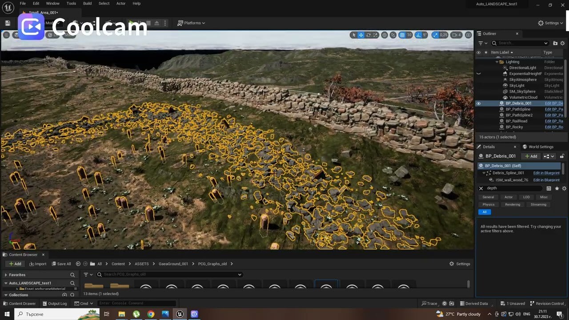569x320 pixels.
Task: Collapse the Lighting folder in Outliner
Action: pyautogui.click(x=497, y=62)
